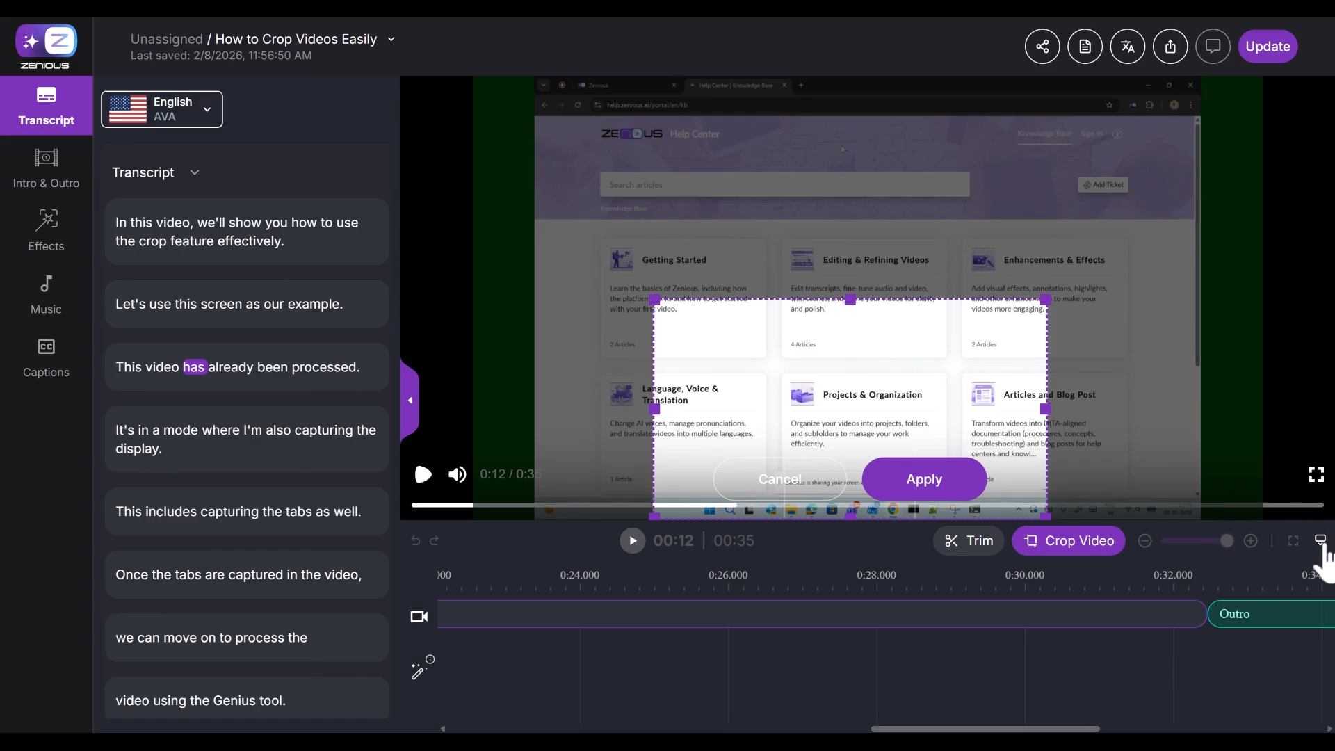Open the Effects panel
Screen dimensions: 1335x751
[x=45, y=230]
